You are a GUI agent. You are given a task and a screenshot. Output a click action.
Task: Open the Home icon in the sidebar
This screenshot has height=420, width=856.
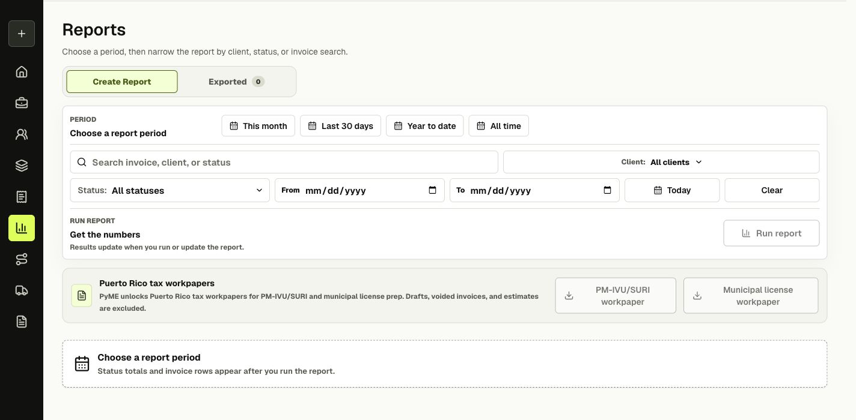tap(22, 72)
